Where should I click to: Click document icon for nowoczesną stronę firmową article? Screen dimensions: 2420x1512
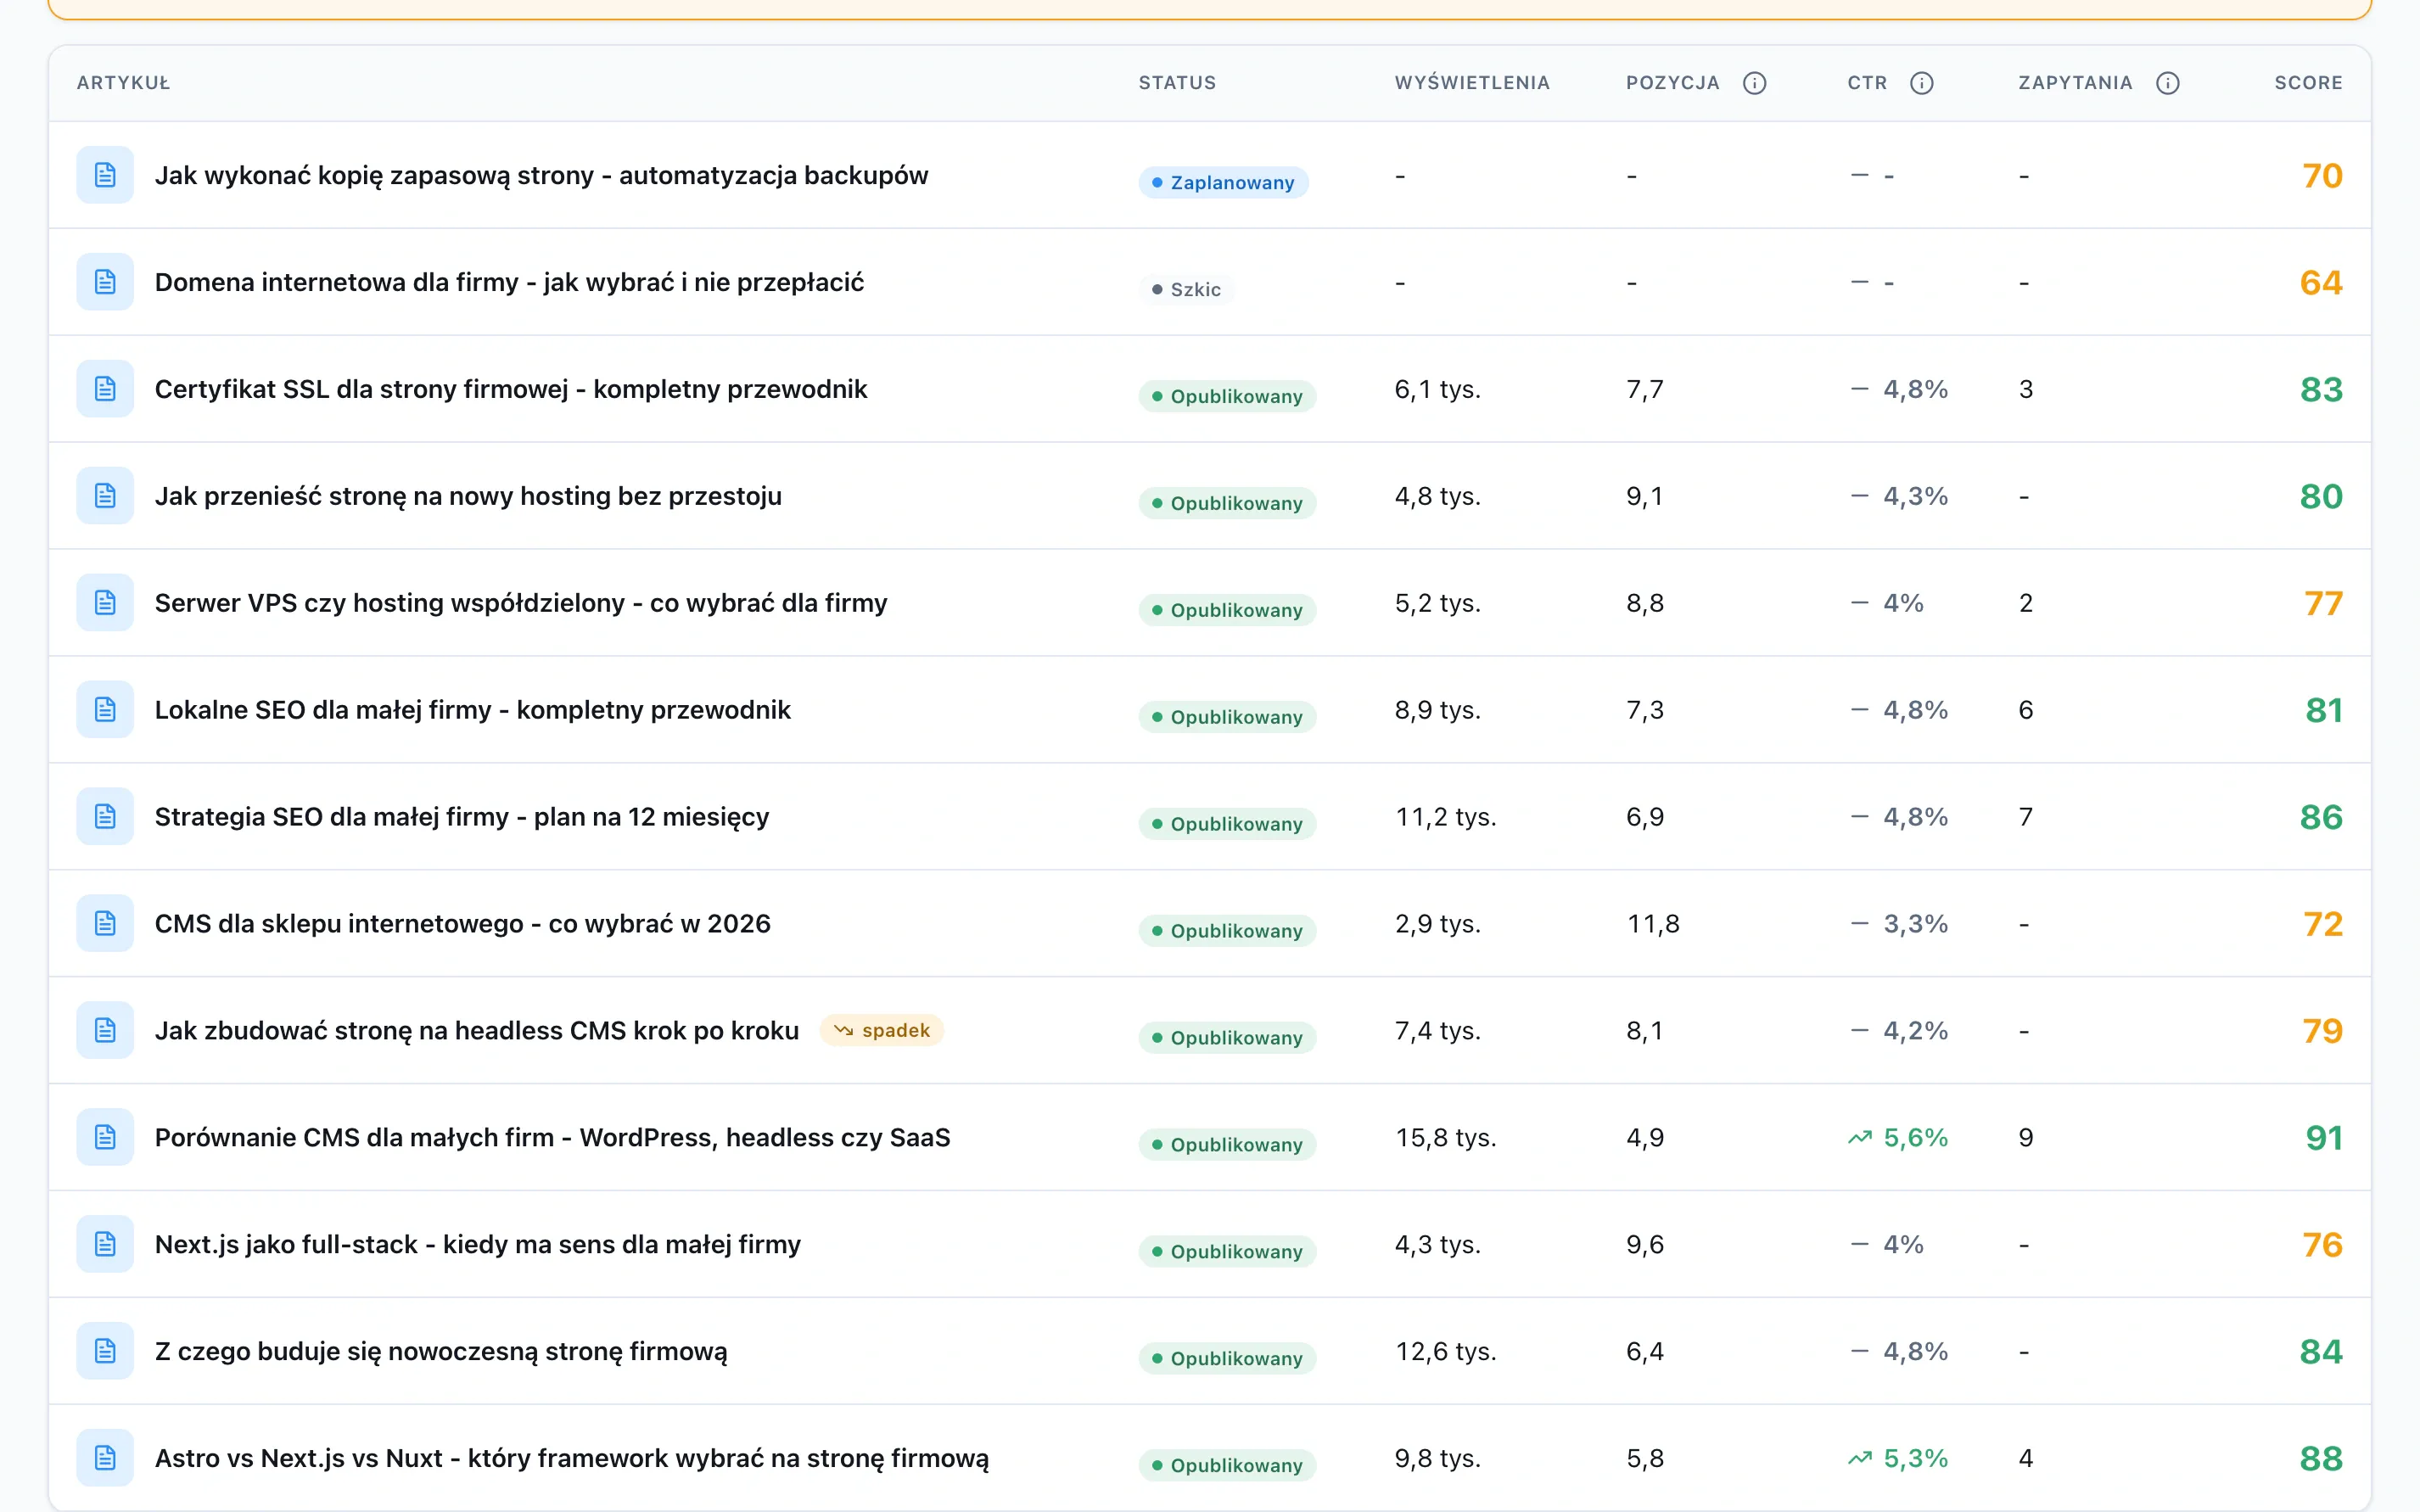point(105,1351)
